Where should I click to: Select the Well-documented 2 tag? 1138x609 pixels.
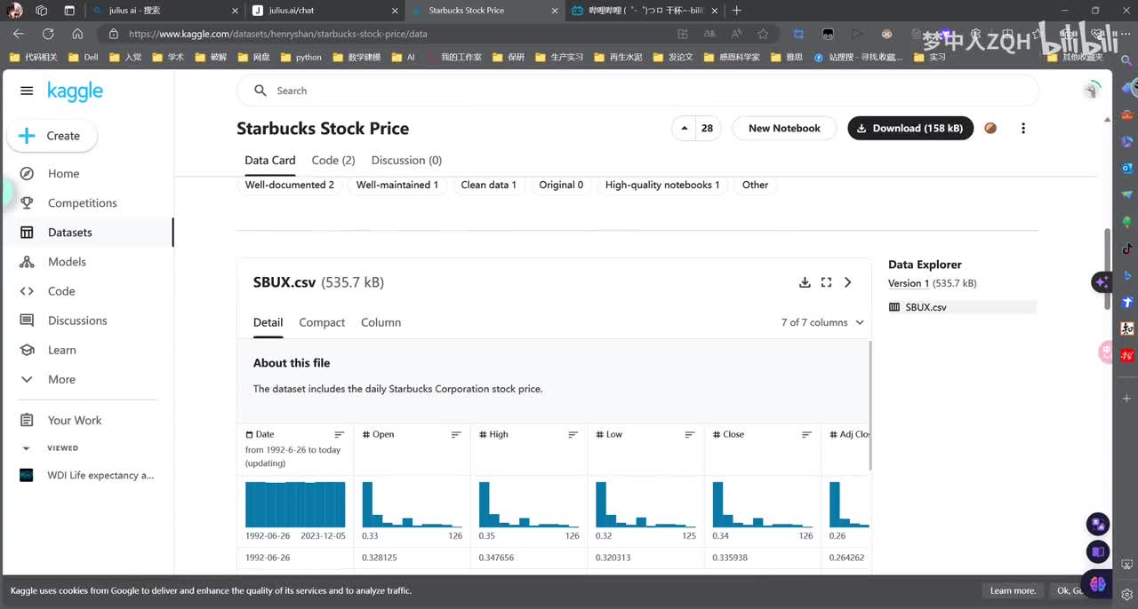pos(290,185)
